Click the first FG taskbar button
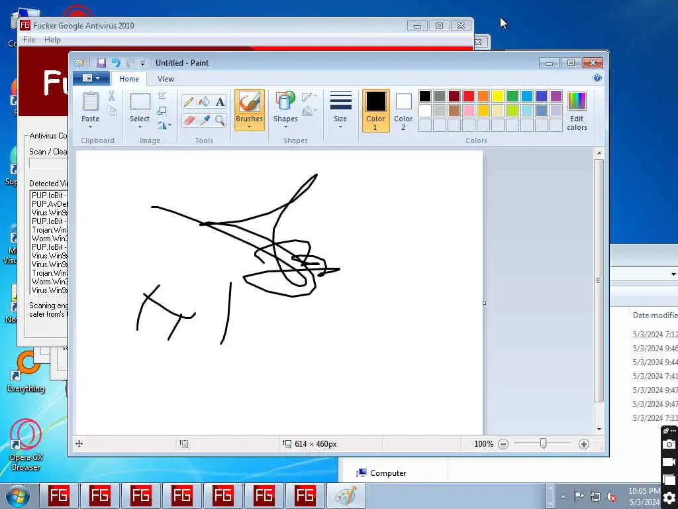The width and height of the screenshot is (678, 509). point(59,496)
